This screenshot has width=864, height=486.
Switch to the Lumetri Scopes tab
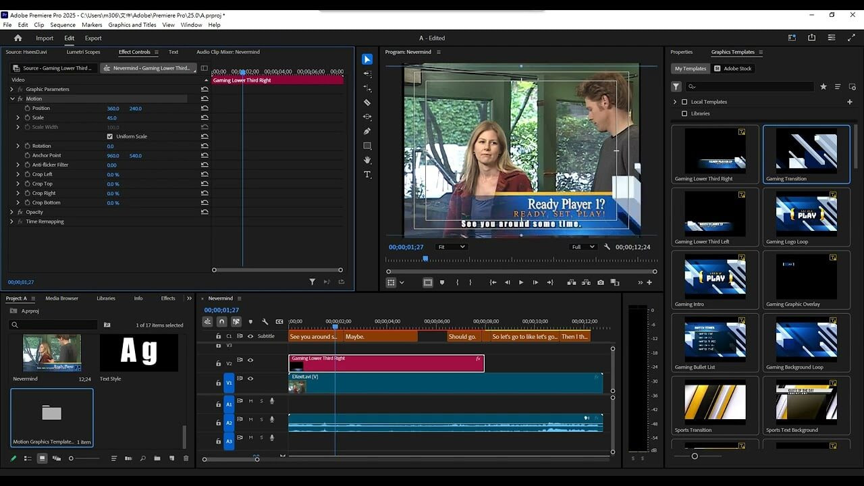click(x=83, y=52)
